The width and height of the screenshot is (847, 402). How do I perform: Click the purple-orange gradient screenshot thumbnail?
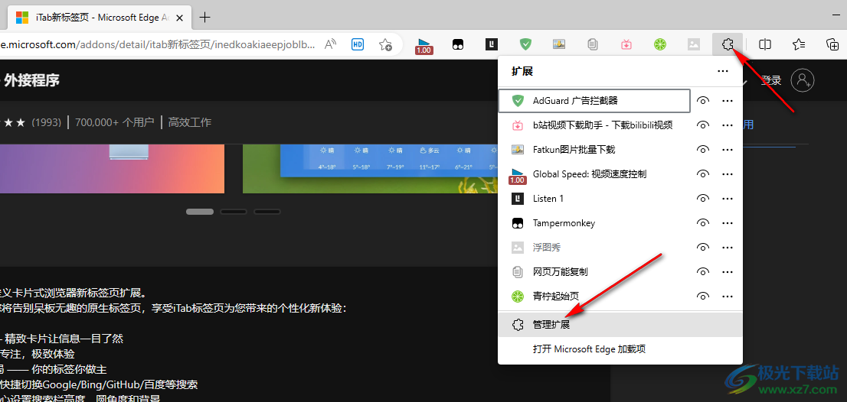point(112,169)
